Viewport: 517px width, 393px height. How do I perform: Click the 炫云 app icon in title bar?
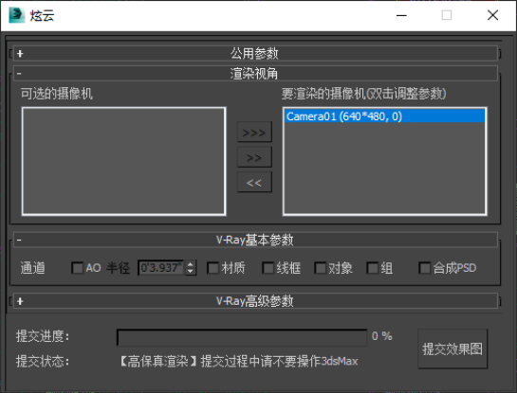(x=16, y=15)
